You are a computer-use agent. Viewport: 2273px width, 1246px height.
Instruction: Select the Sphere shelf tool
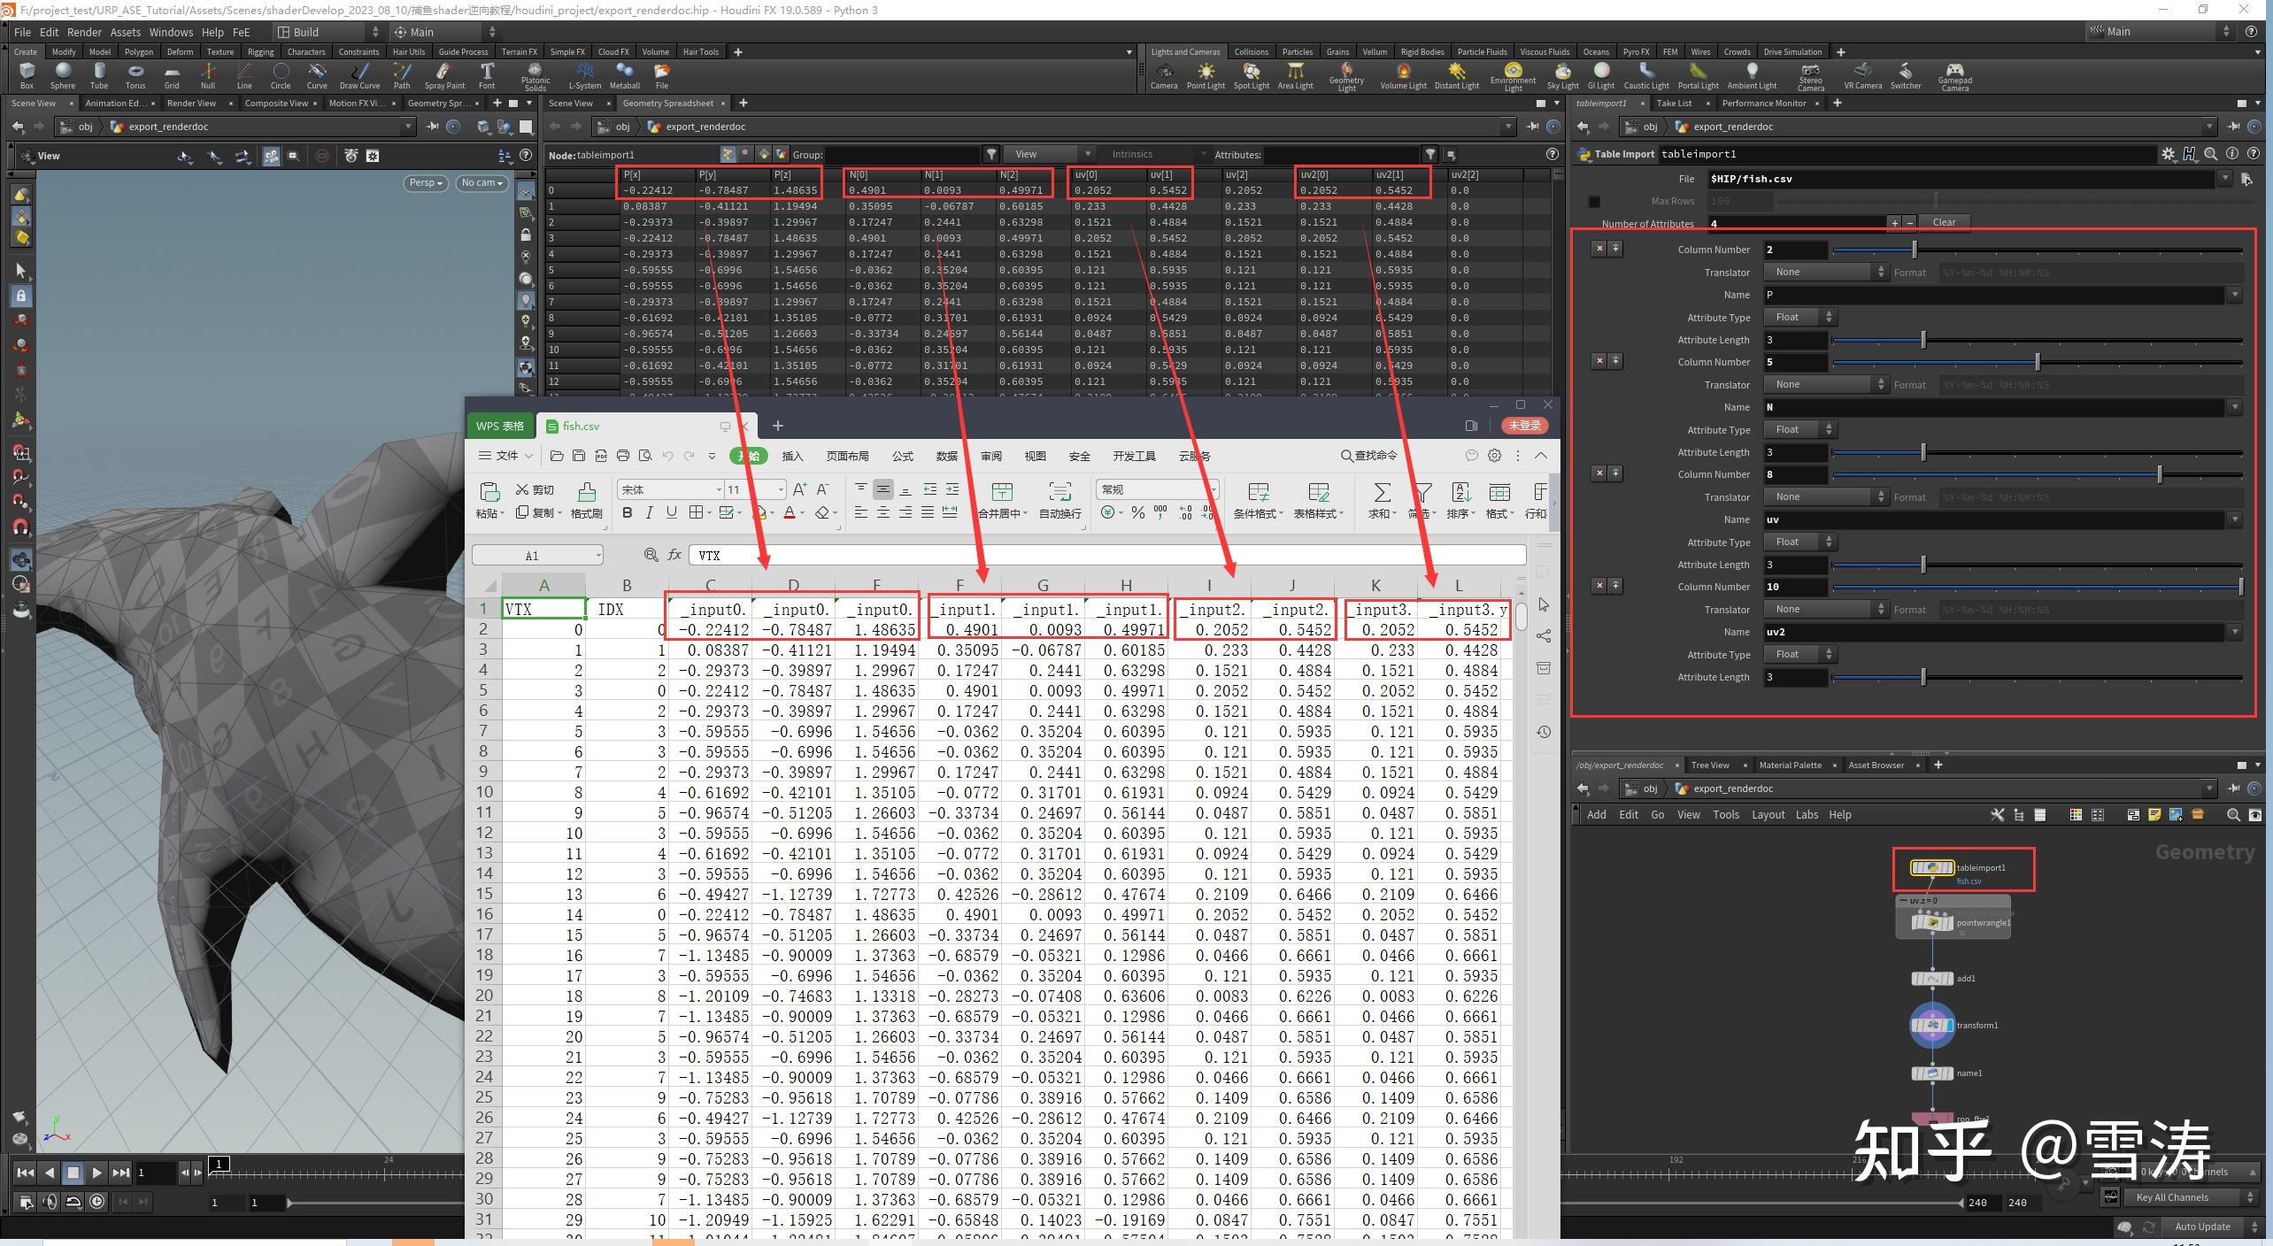63,75
